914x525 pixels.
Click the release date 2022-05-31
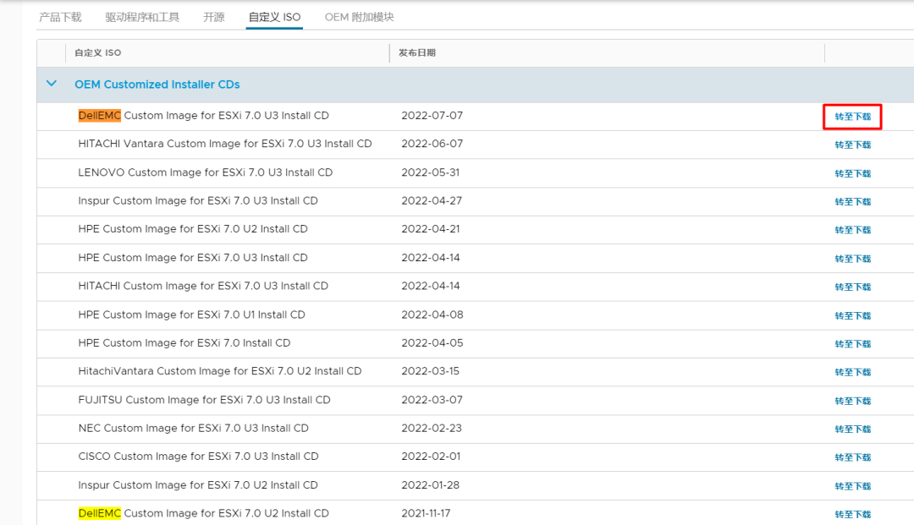430,172
